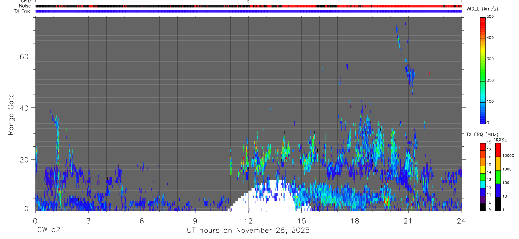
Task: Click 'UT hours on November 28, 2025' axis title
Action: pos(249,231)
